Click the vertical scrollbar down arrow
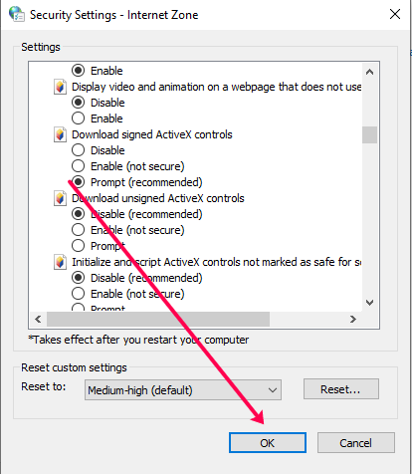The width and height of the screenshot is (412, 474). tap(369, 303)
